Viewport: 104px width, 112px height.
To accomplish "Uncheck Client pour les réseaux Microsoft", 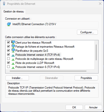I will pos(8,42).
